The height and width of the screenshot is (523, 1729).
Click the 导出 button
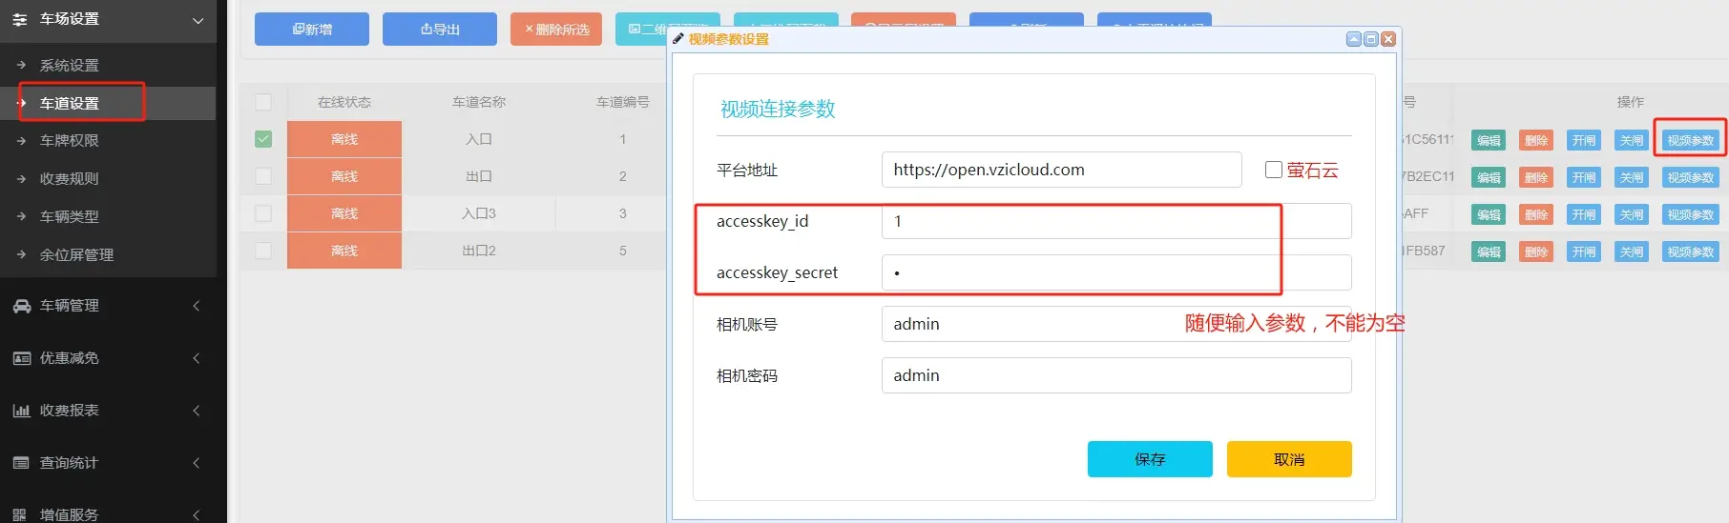pyautogui.click(x=440, y=30)
